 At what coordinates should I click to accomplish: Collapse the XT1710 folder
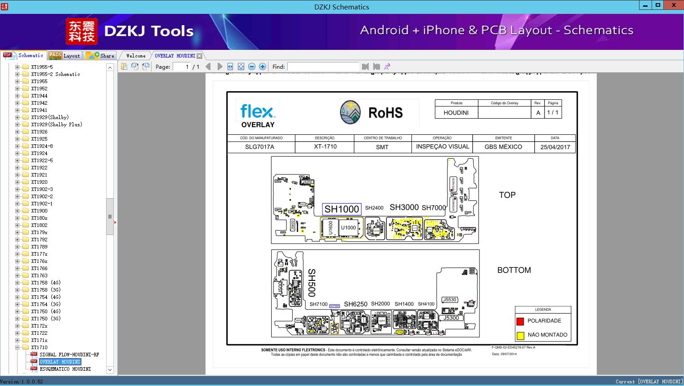pyautogui.click(x=18, y=347)
